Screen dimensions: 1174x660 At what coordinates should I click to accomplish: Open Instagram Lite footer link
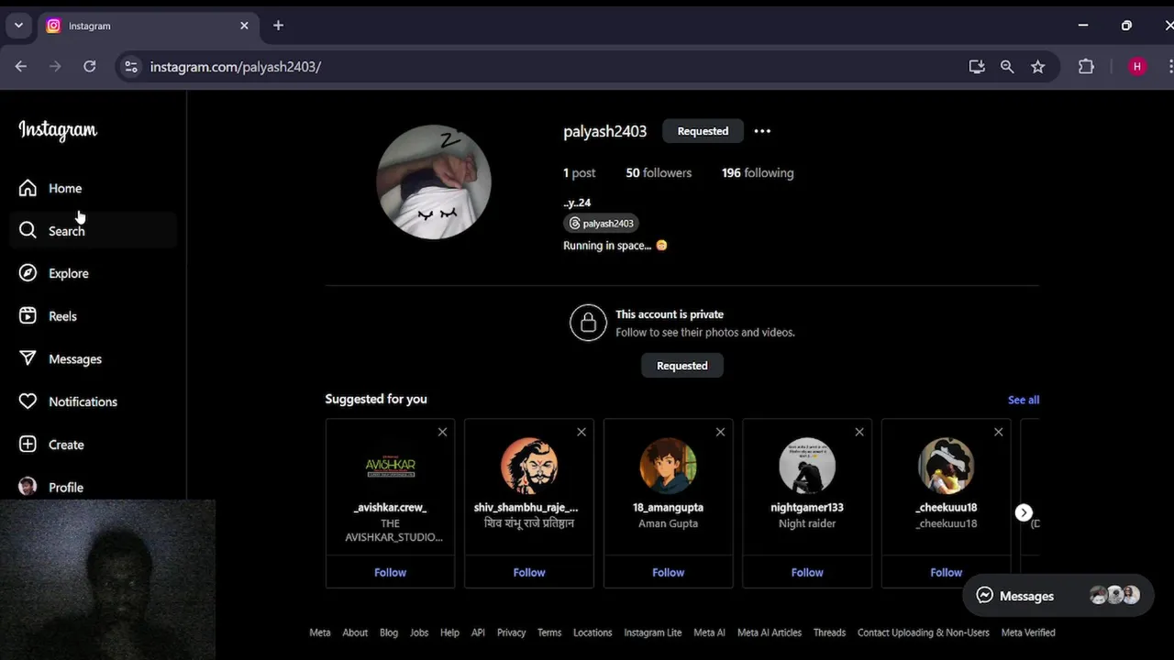click(x=653, y=632)
